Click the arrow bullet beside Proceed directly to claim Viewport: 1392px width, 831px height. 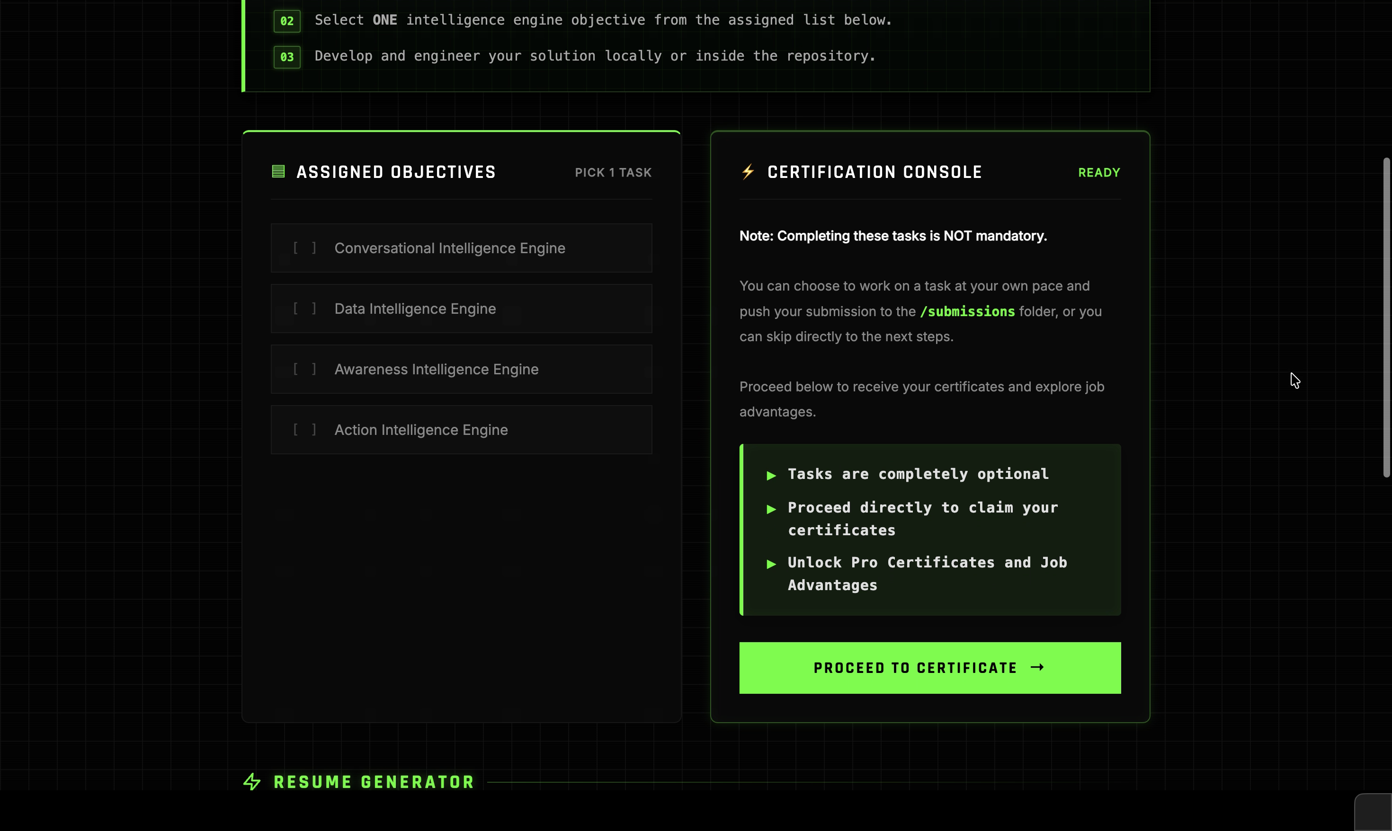(771, 509)
